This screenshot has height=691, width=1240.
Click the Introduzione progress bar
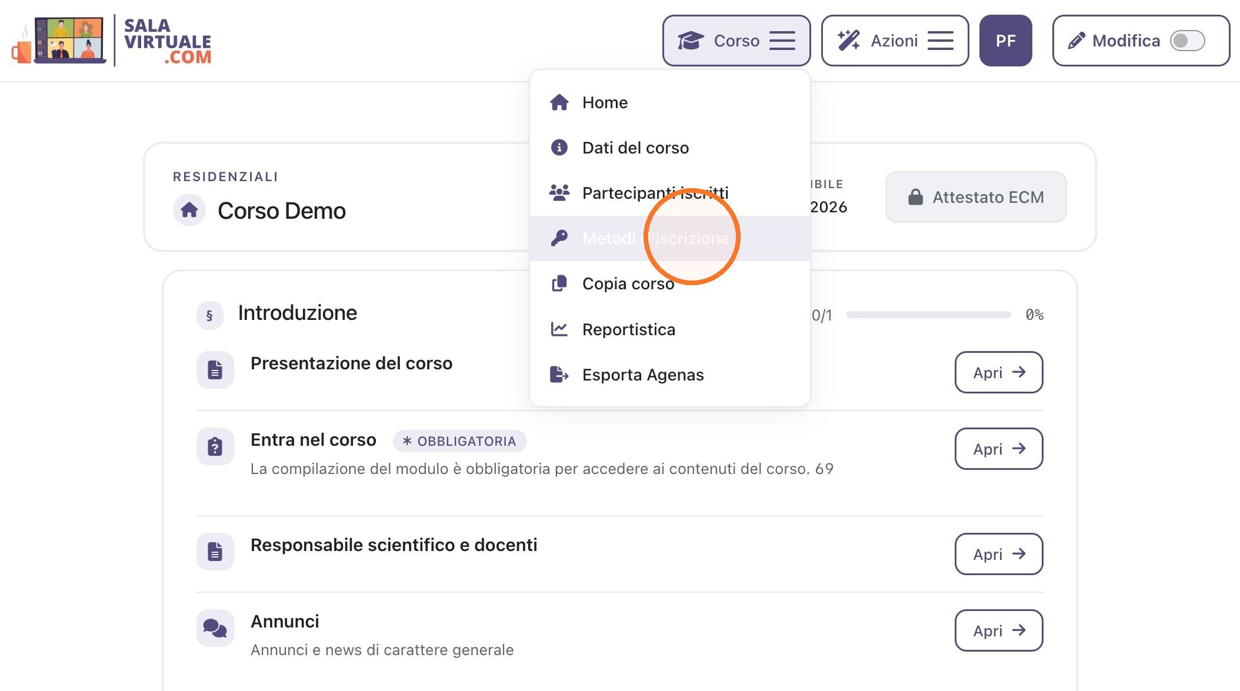pos(928,315)
